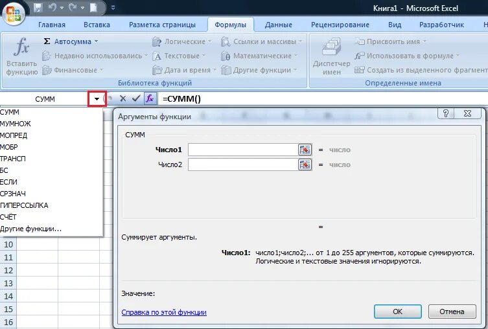
Task: Switch to Рецензирование ribbon tab
Action: click(340, 25)
